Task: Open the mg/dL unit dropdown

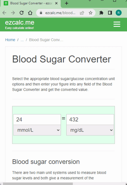Action: pos(90,130)
